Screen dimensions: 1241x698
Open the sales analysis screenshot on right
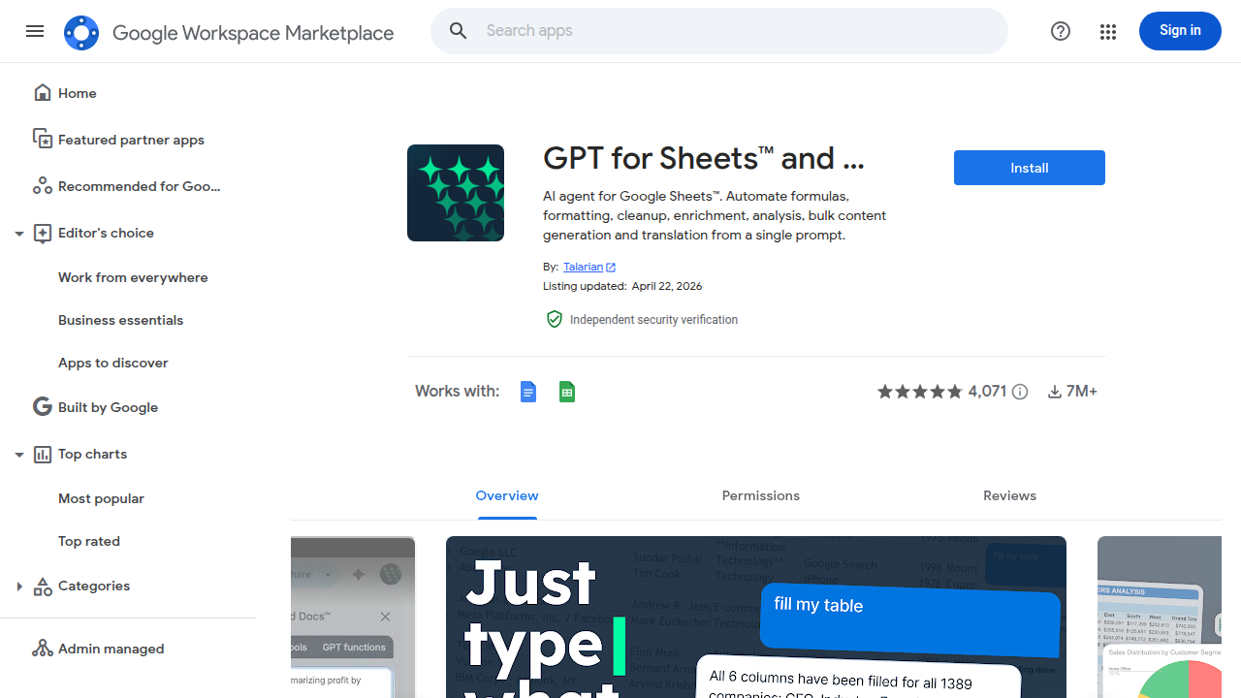[x=1160, y=618]
